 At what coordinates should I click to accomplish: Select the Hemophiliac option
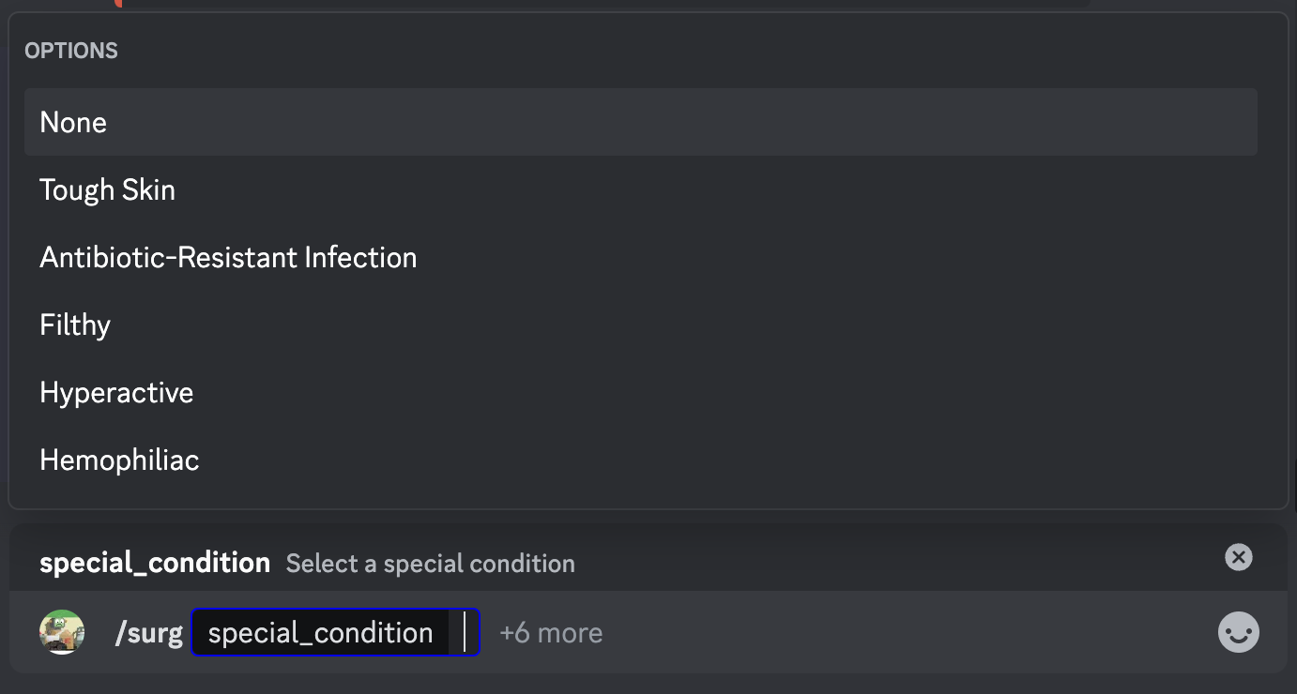[x=119, y=460]
